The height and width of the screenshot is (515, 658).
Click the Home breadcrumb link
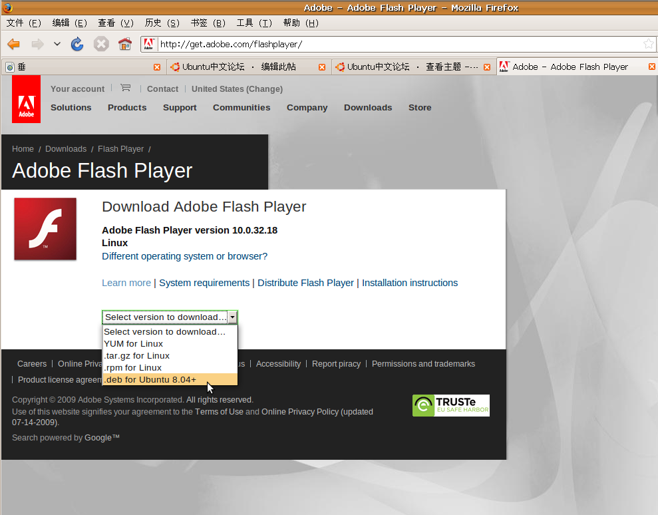point(23,149)
